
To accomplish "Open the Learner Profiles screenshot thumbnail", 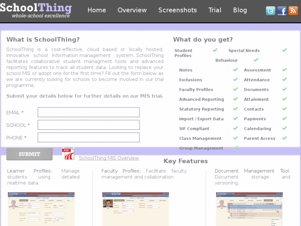I will [41, 209].
